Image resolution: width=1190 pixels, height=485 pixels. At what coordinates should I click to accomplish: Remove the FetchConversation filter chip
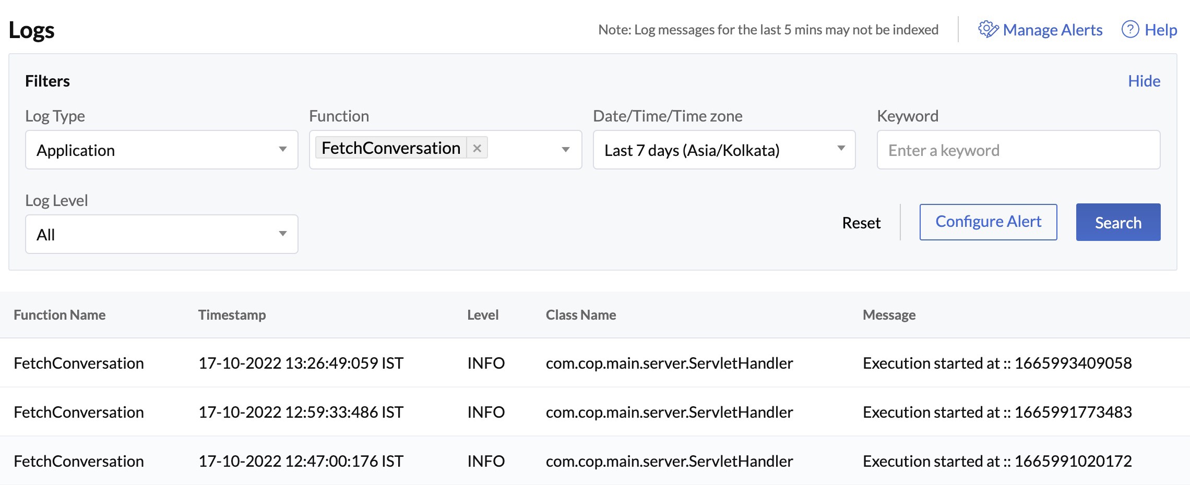tap(477, 148)
